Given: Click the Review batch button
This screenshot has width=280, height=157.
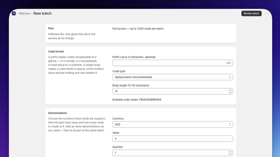Looking at the screenshot, I should pyautogui.click(x=251, y=13).
